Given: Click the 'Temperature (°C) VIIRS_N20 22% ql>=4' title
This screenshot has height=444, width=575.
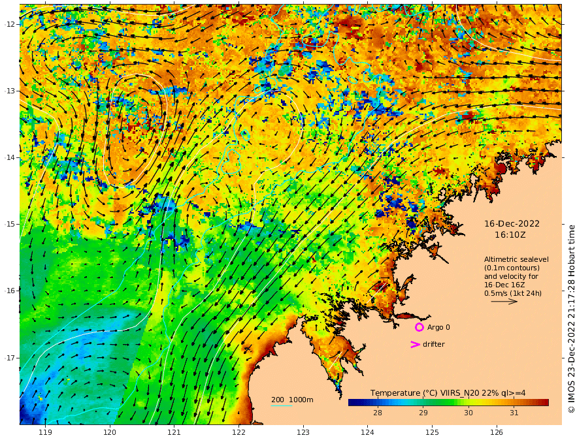Looking at the screenshot, I should pos(448,393).
